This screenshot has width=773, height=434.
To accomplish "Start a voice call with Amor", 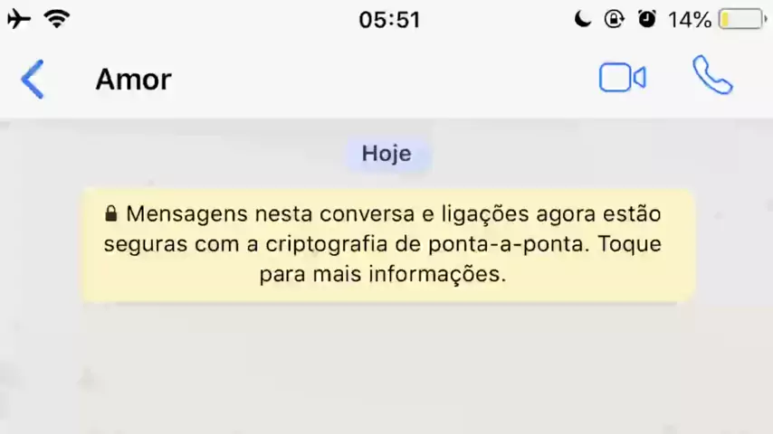I will (x=712, y=75).
